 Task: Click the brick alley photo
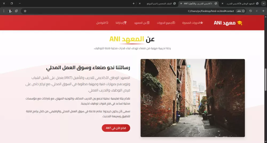click(193, 98)
